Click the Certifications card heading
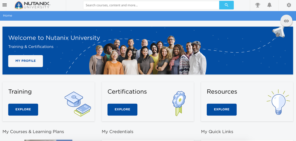Screen dimensions: 296x141 (127, 92)
